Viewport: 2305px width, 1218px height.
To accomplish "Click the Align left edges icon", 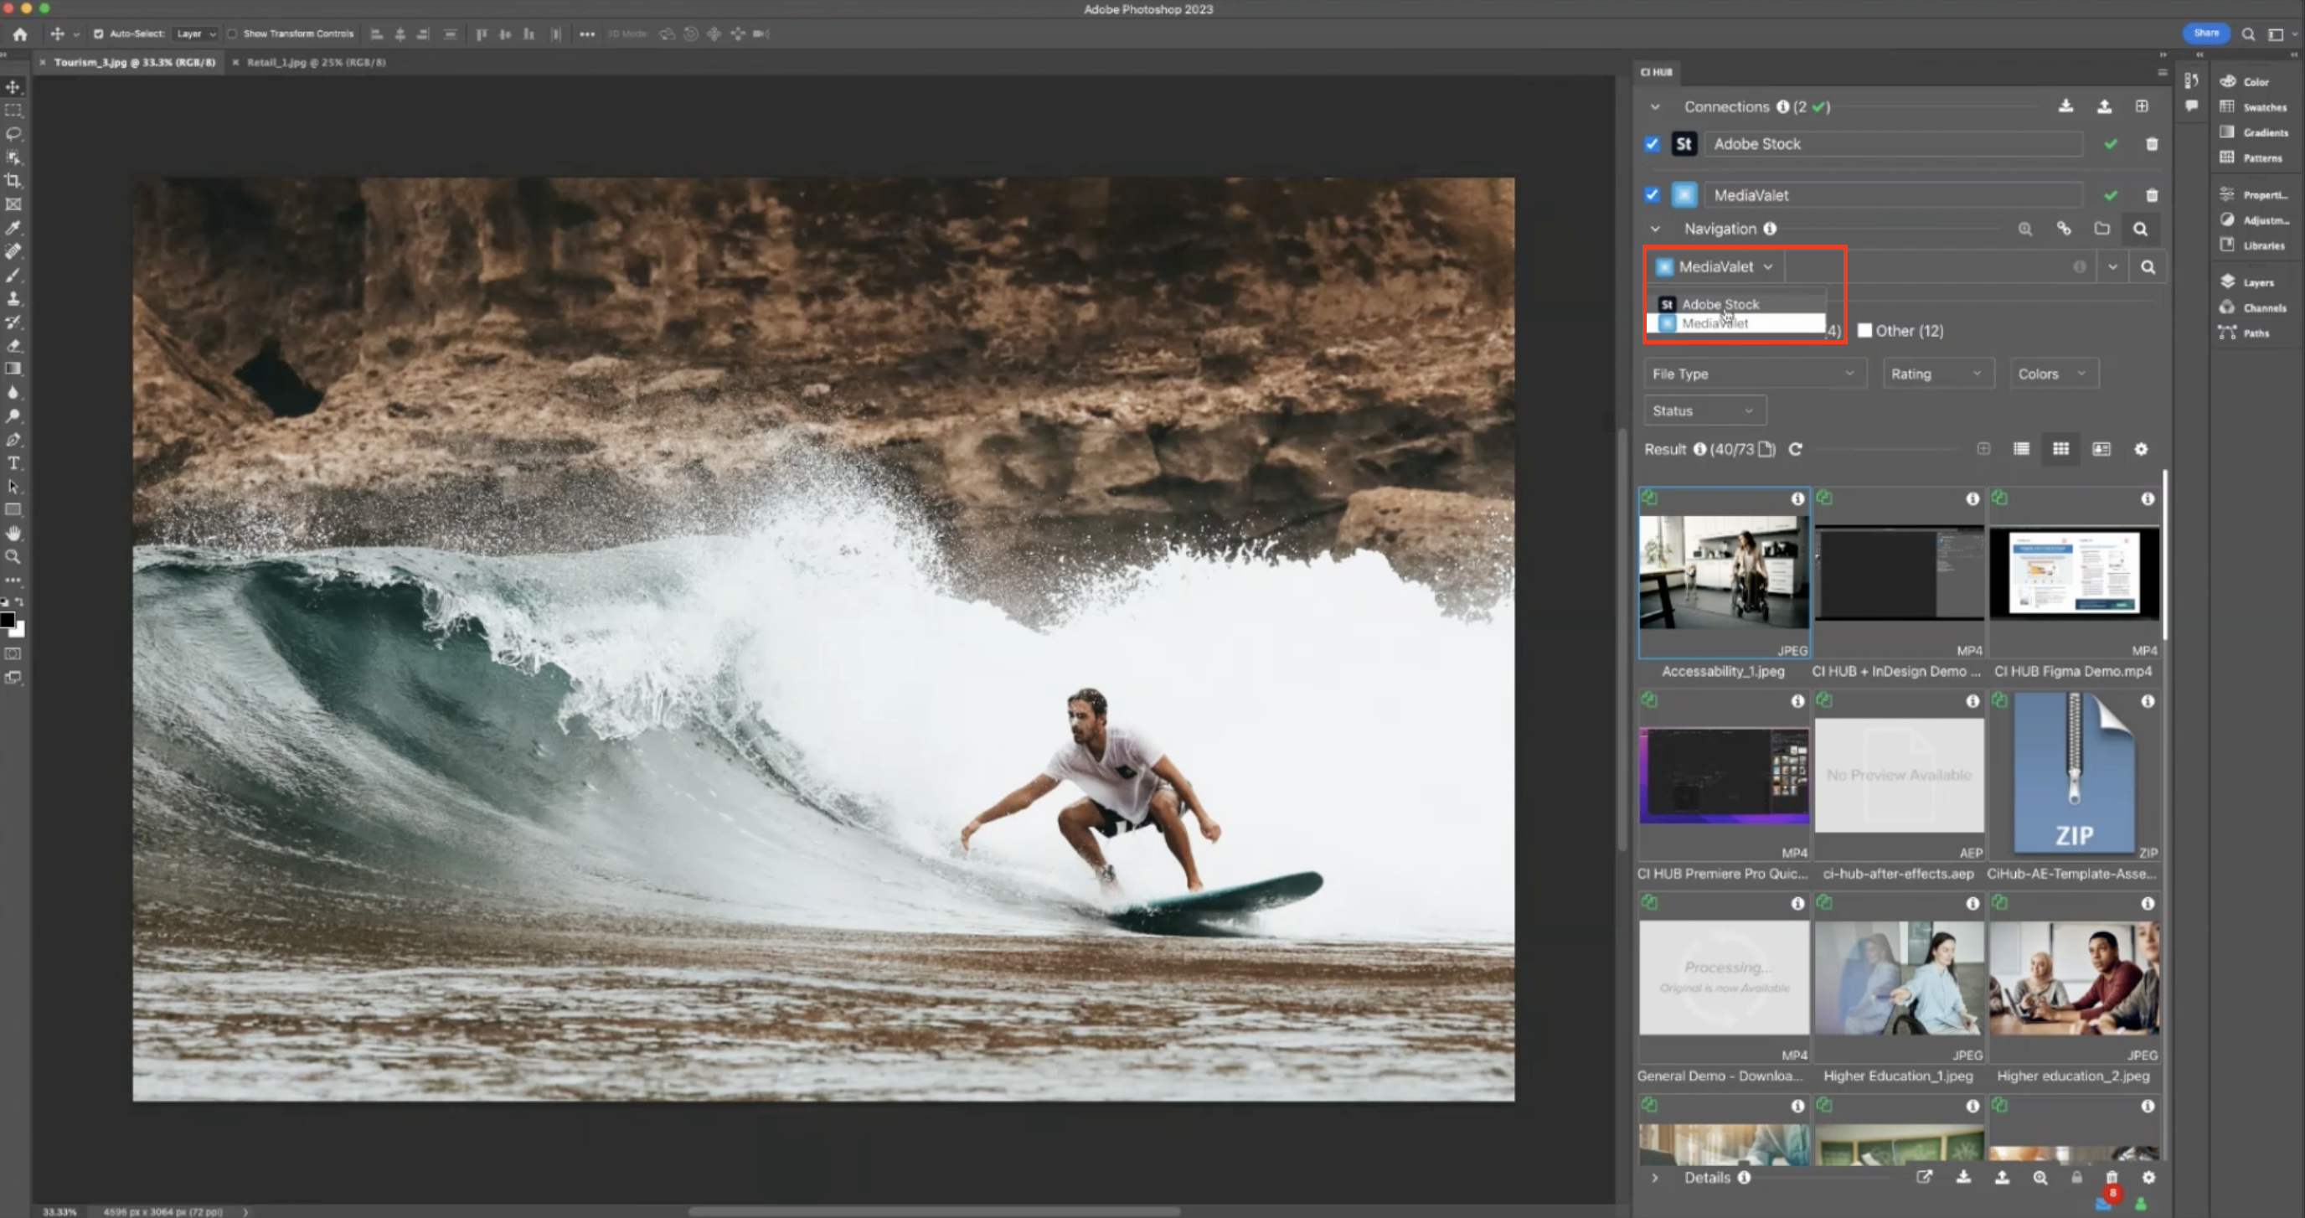I will pyautogui.click(x=377, y=34).
